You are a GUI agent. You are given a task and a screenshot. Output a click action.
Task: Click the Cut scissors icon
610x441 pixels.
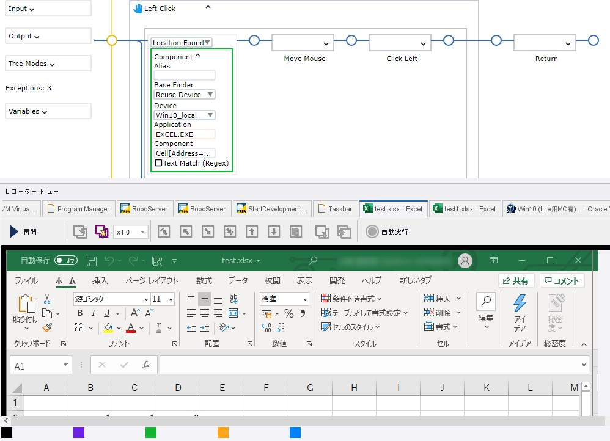(47, 299)
